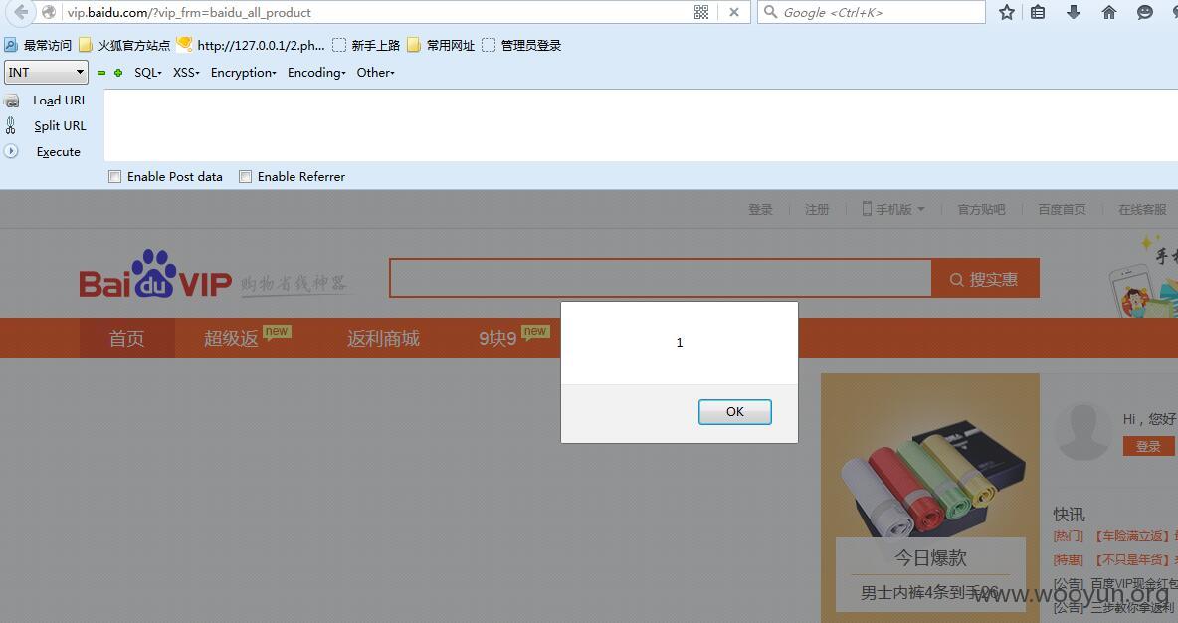Bookmark this page with the star icon
The width and height of the screenshot is (1178, 623).
click(1007, 12)
